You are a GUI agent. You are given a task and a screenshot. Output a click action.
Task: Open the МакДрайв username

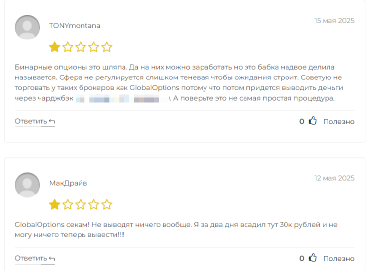tap(68, 183)
